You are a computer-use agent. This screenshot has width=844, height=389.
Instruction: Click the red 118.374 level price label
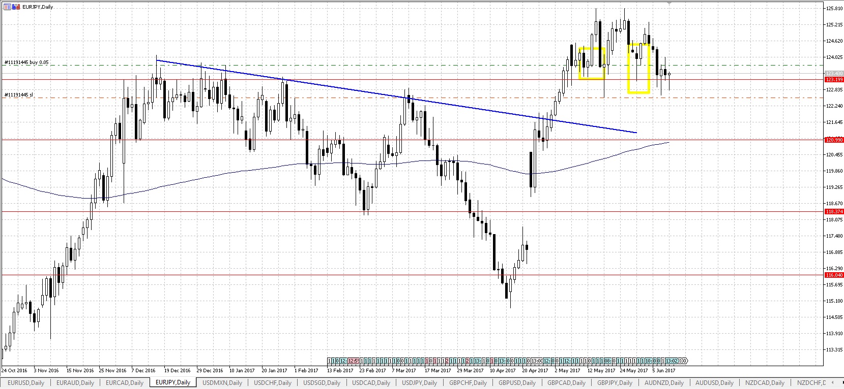click(x=834, y=211)
